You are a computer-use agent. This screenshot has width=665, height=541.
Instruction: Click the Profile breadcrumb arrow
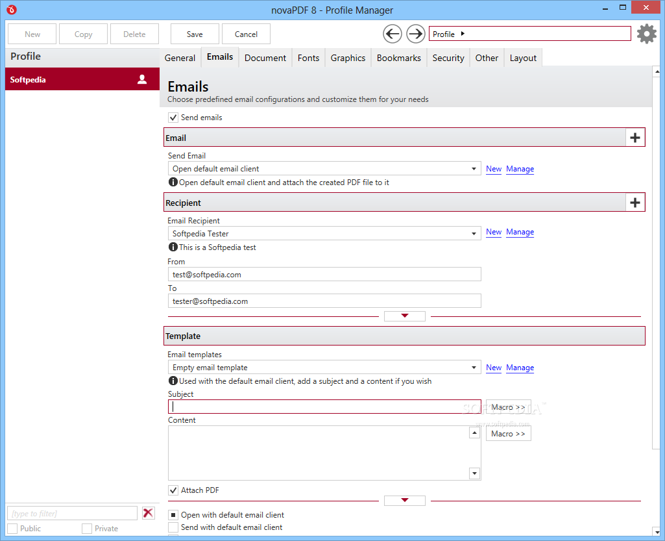point(463,34)
